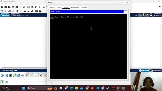Open the Physical tab in PC-A
This screenshot has width=162, height=91.
pyautogui.click(x=52, y=8)
